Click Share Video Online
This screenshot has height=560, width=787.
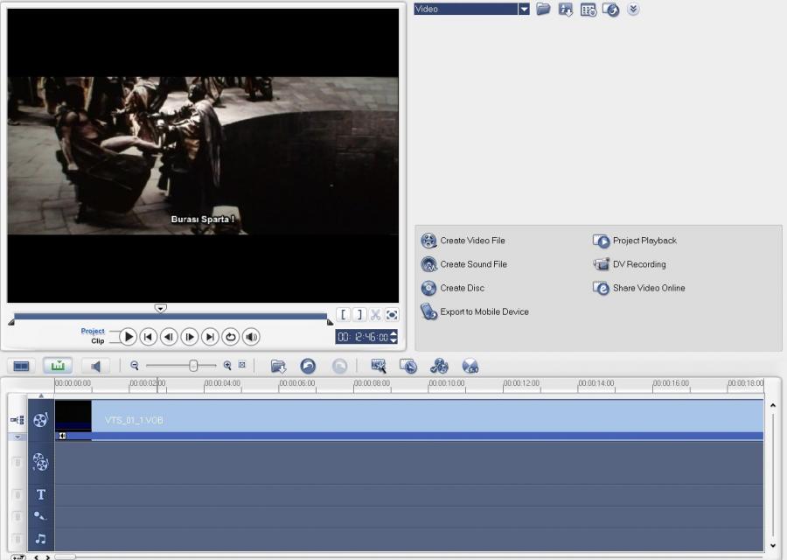point(639,288)
